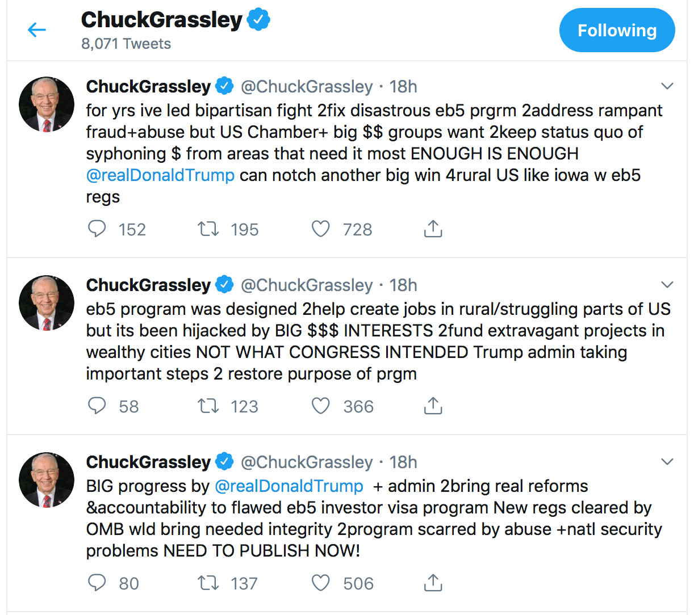Image resolution: width=694 pixels, height=615 pixels.
Task: Share the first tweet about eb5 prgrm
Action: (433, 229)
